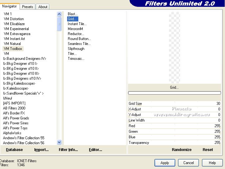Choose the Blast... filter
The image size is (225, 169).
pyautogui.click(x=73, y=14)
